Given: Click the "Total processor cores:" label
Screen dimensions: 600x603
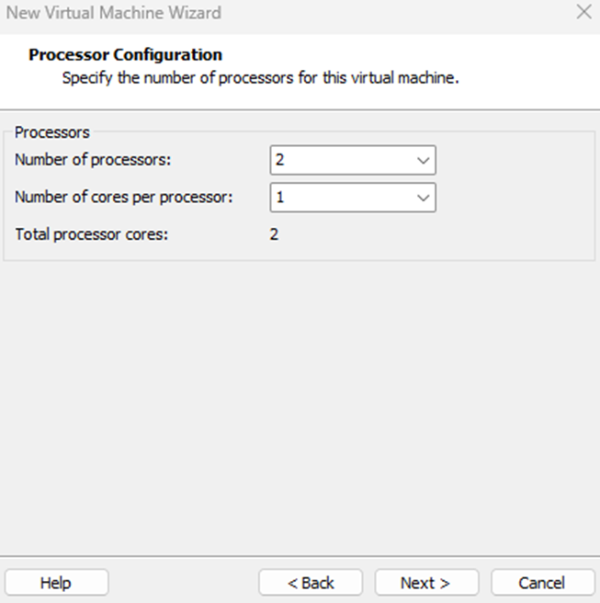Looking at the screenshot, I should (92, 234).
